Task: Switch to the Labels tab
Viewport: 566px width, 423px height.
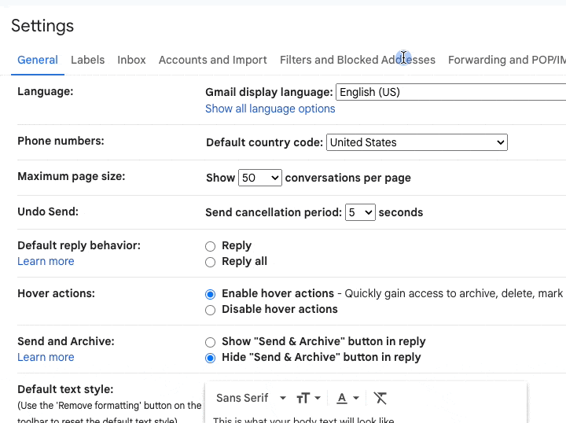Action: click(87, 60)
